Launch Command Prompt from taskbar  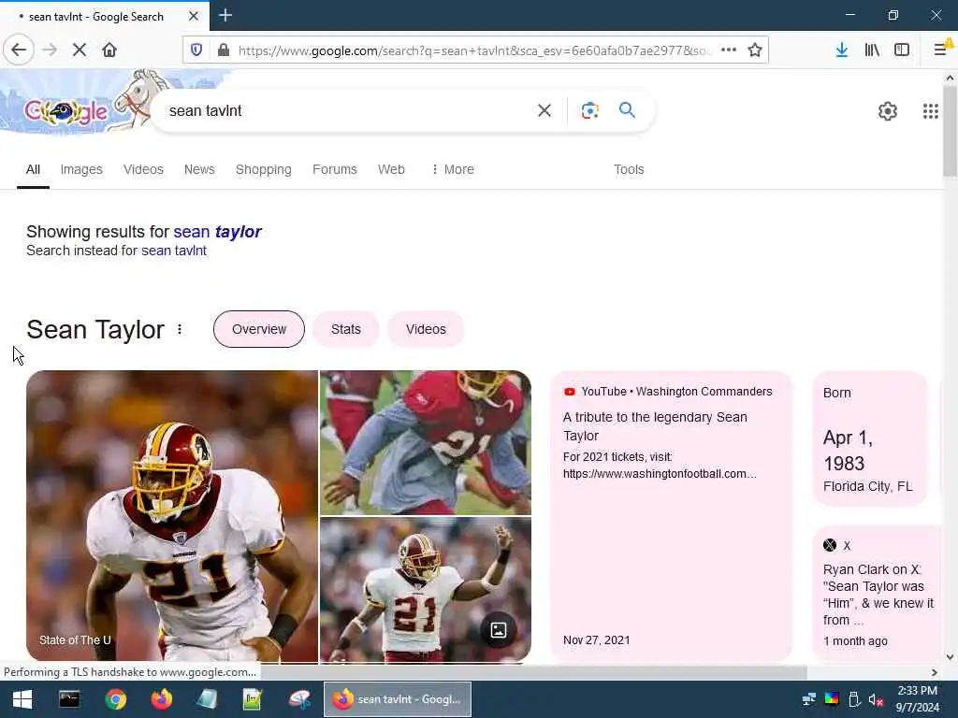click(x=69, y=699)
